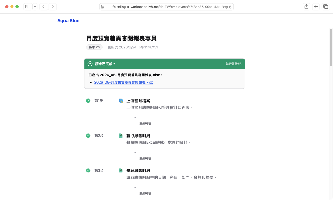Click the 整理總帳明細 CSV icon
The width and height of the screenshot is (333, 200).
121,170
